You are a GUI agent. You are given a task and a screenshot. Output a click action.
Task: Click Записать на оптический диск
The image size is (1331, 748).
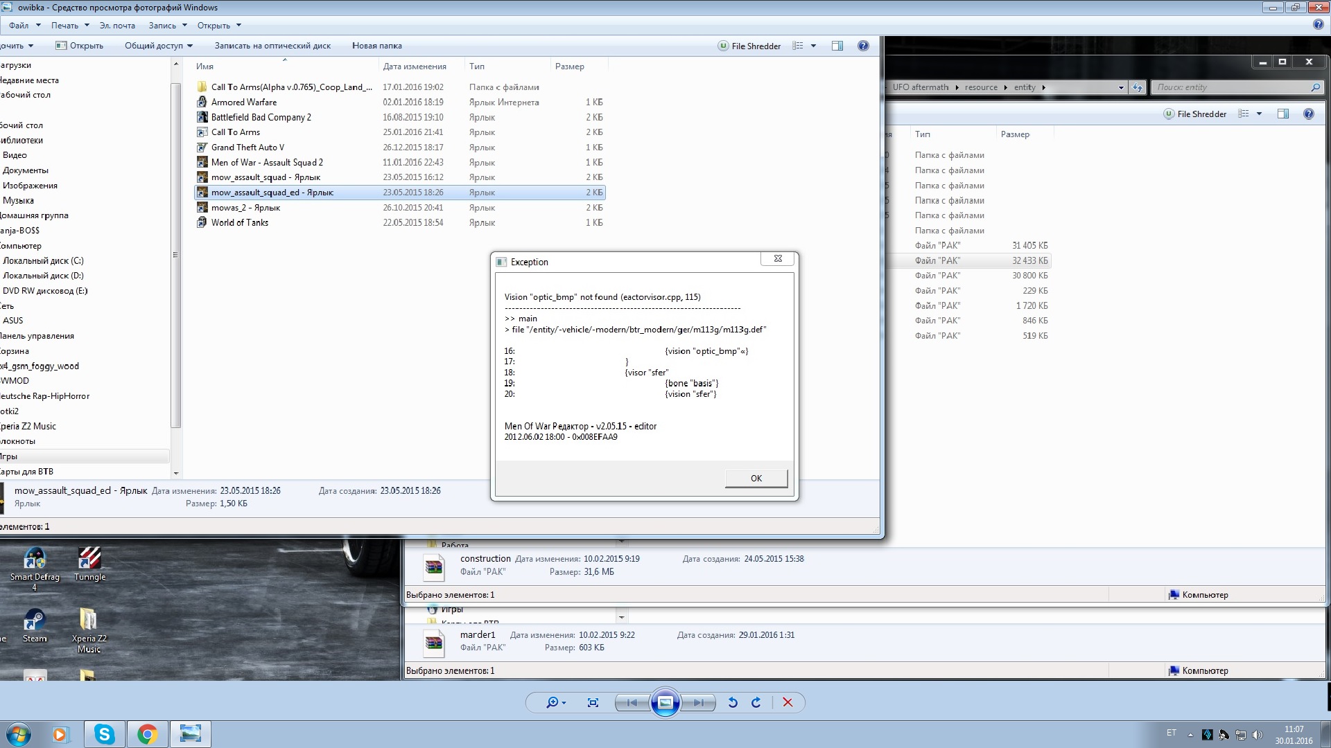(272, 46)
